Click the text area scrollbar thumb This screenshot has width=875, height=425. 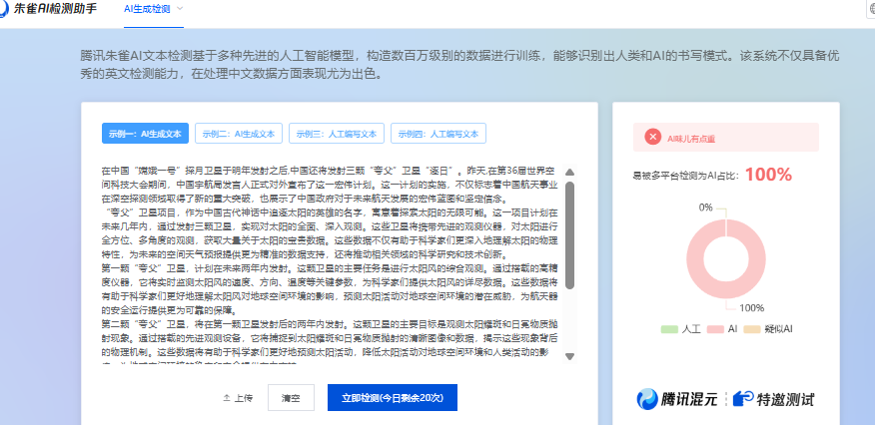coord(569,235)
